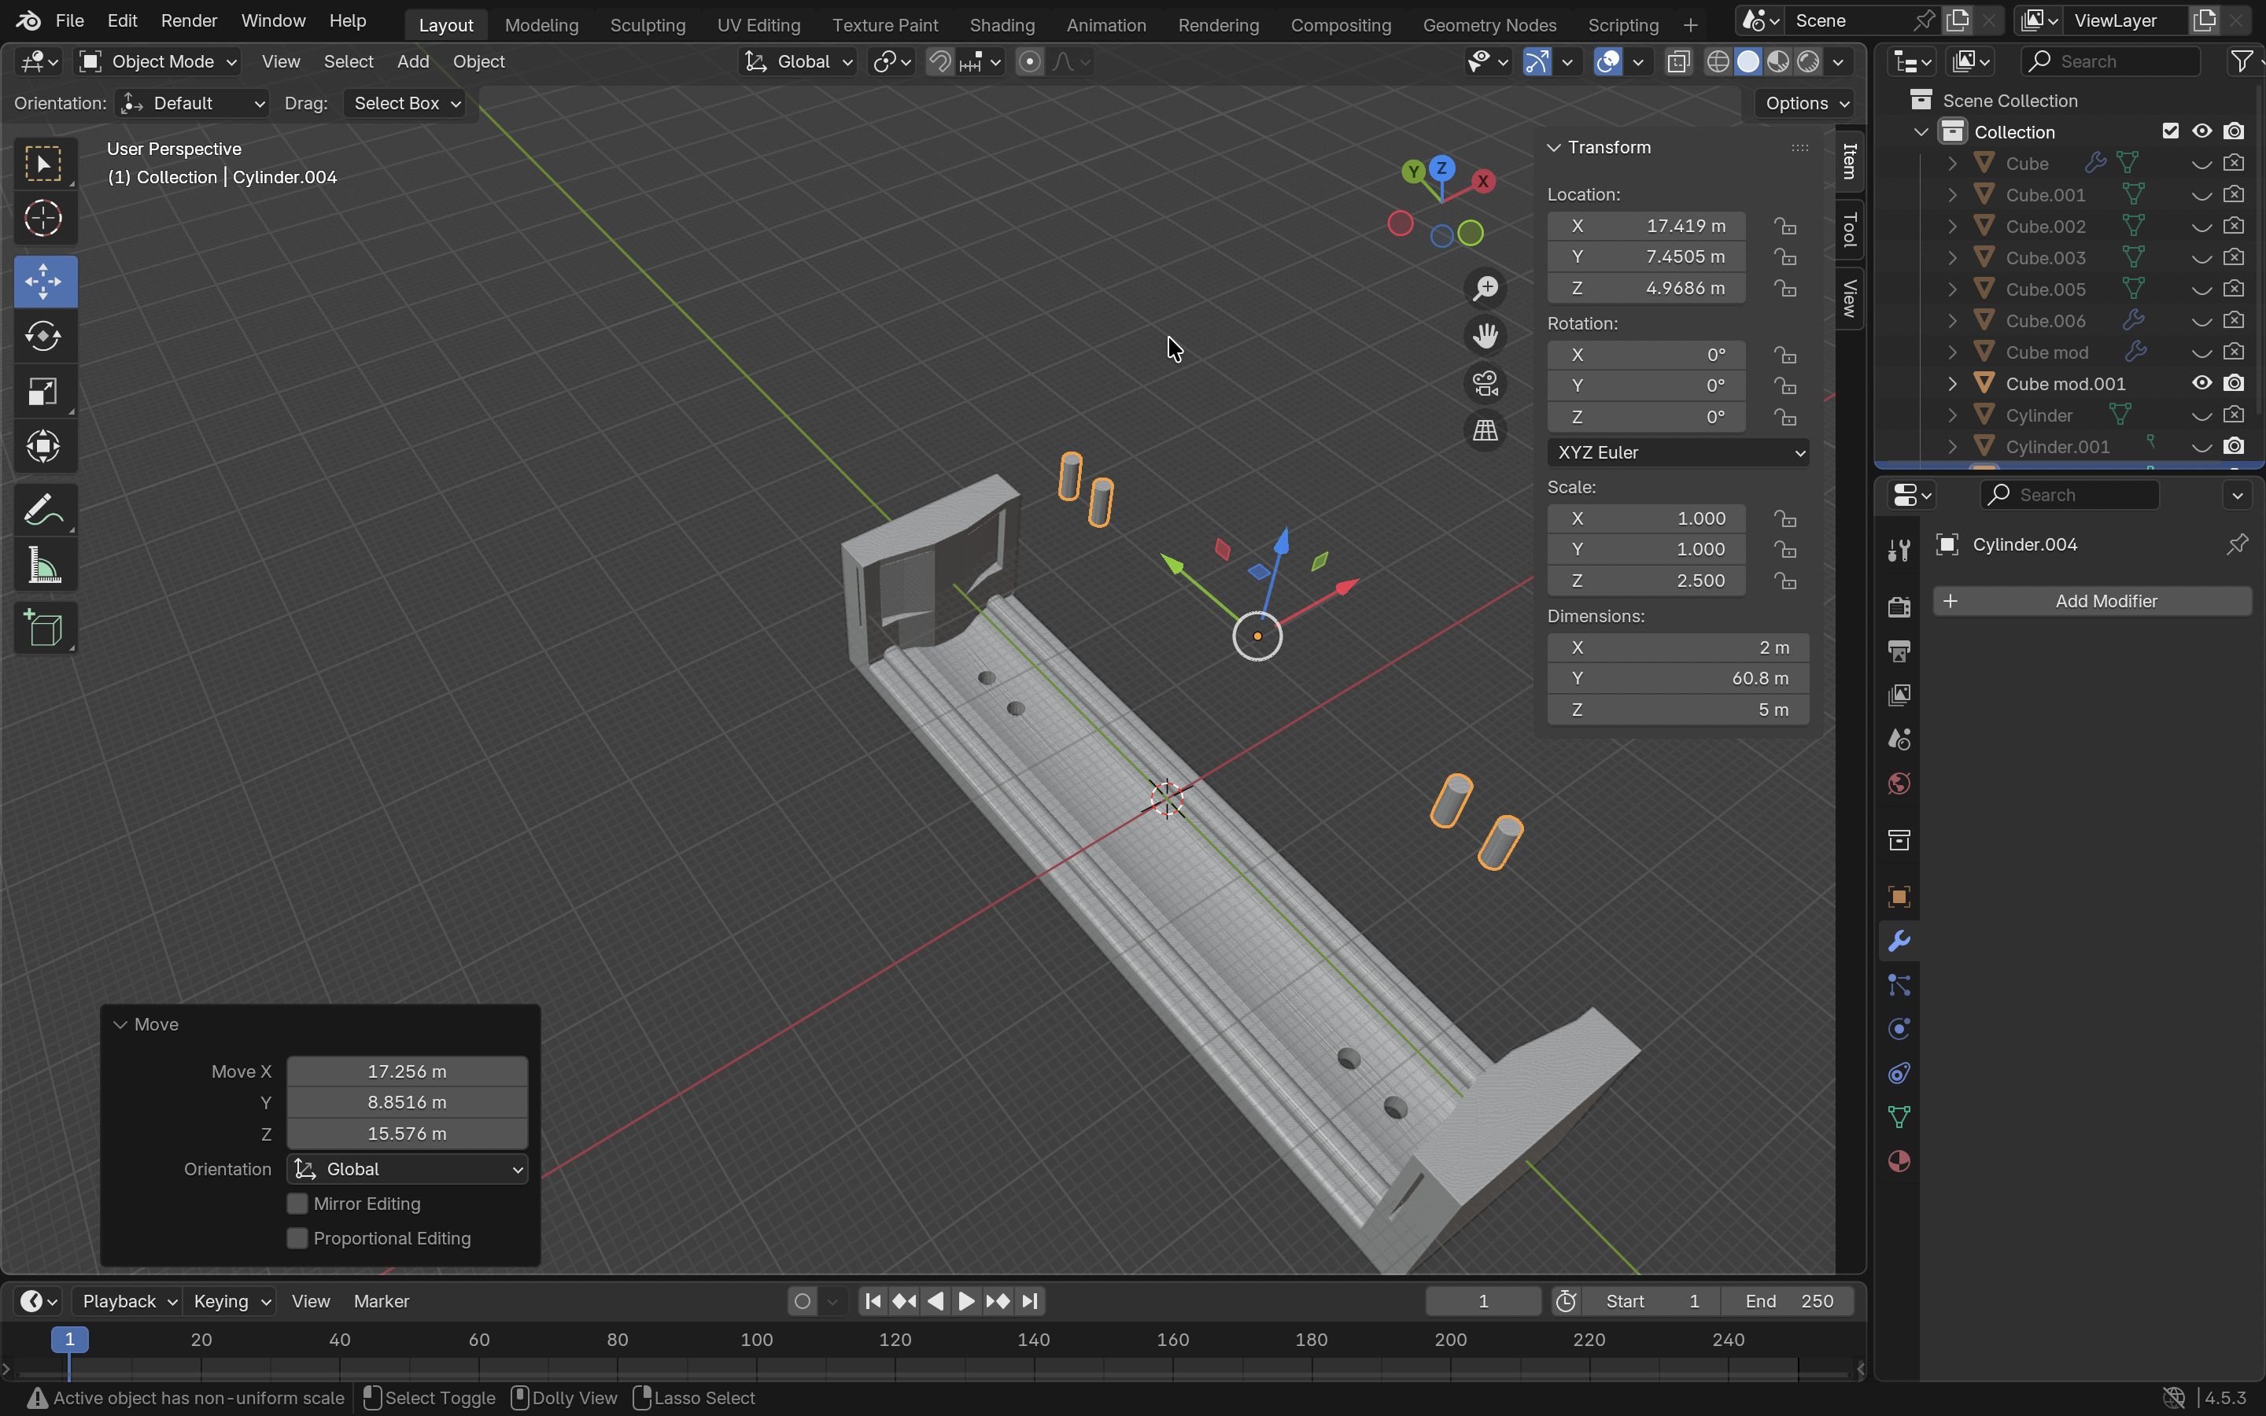Enable the Mirror Editing checkbox
The height and width of the screenshot is (1416, 2266).
[297, 1204]
